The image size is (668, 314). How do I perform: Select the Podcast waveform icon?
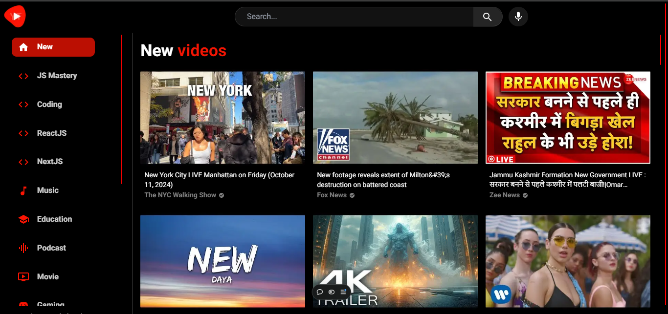[23, 248]
